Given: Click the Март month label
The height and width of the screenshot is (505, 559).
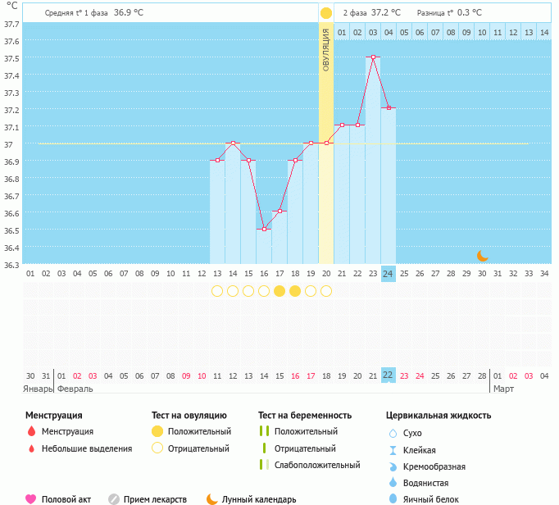Looking at the screenshot, I should click(x=503, y=389).
